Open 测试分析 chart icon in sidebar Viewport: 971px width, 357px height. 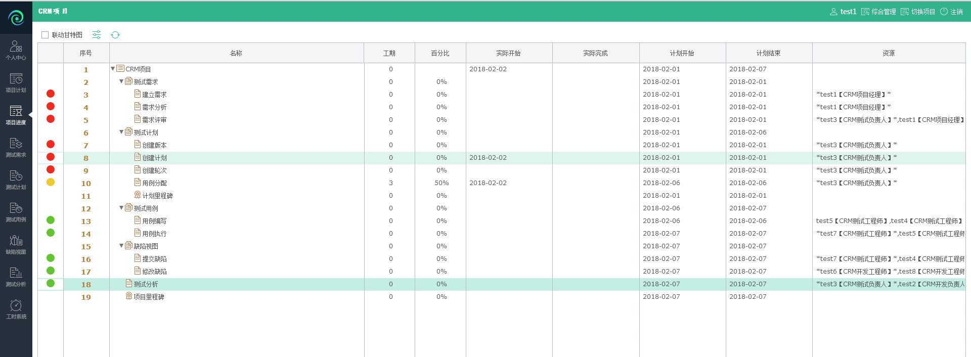point(16,277)
